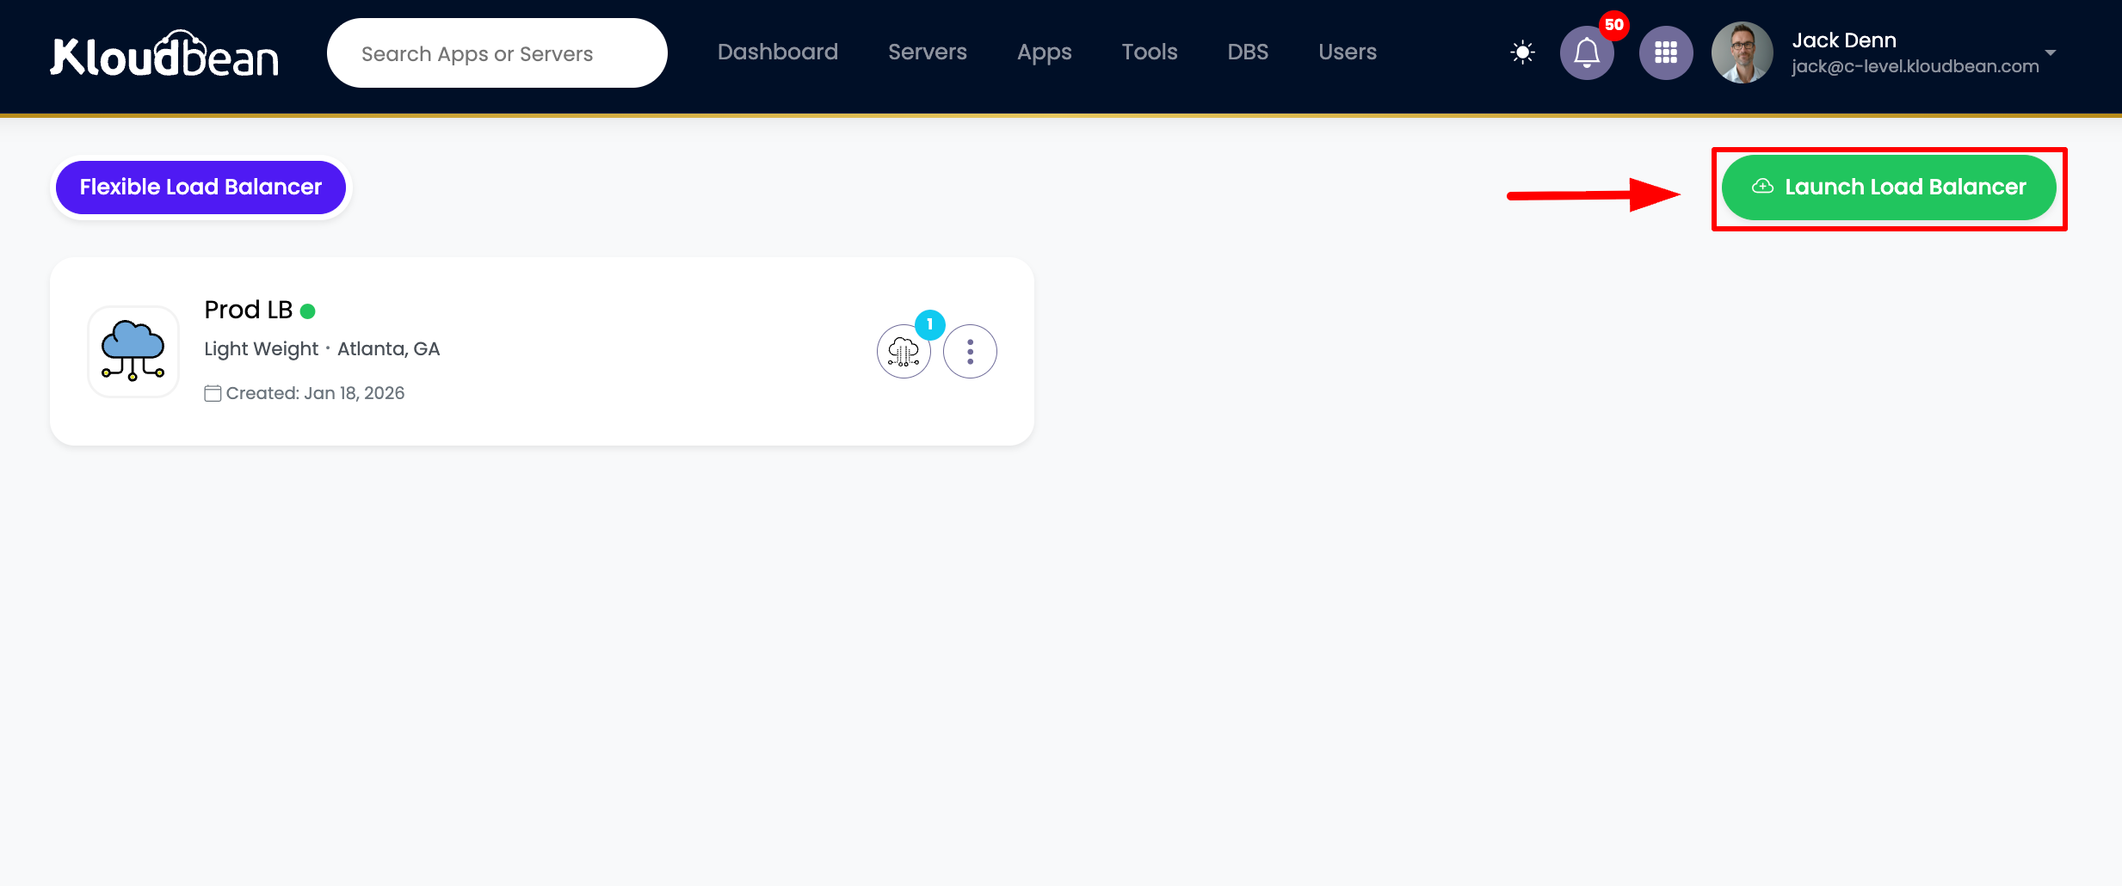Viewport: 2122px width, 886px height.
Task: Click the Light Weight · Atlanta, GA text
Action: [x=322, y=349]
